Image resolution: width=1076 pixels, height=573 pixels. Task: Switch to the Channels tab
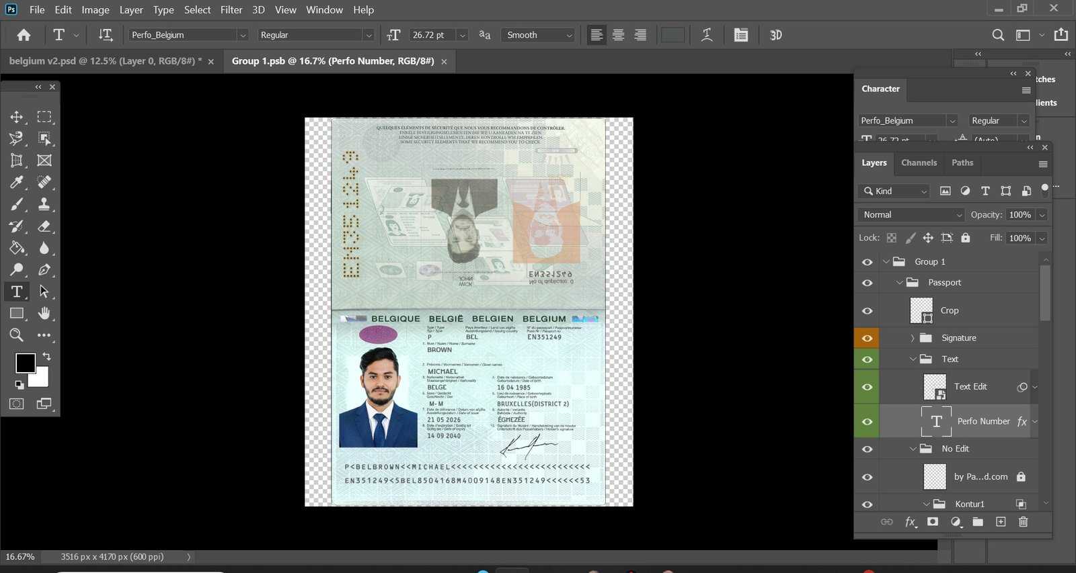coord(919,163)
